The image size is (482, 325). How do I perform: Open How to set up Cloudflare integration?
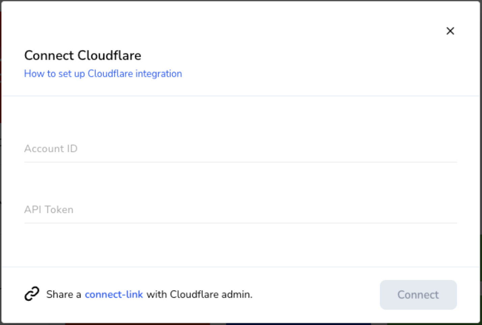[x=103, y=74]
